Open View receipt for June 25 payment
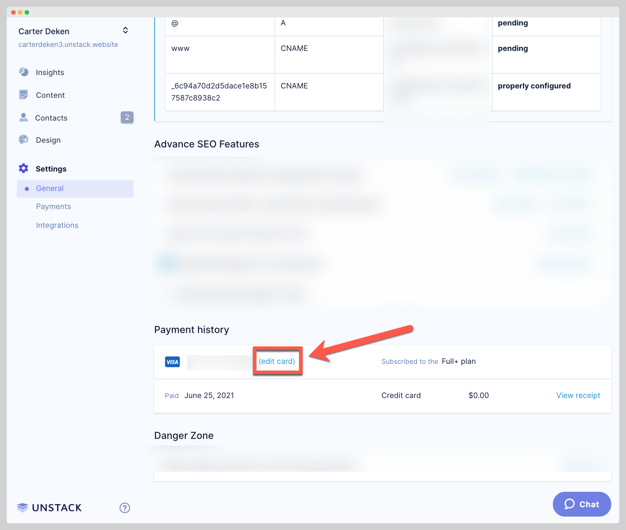Viewport: 626px width, 530px height. coord(578,396)
